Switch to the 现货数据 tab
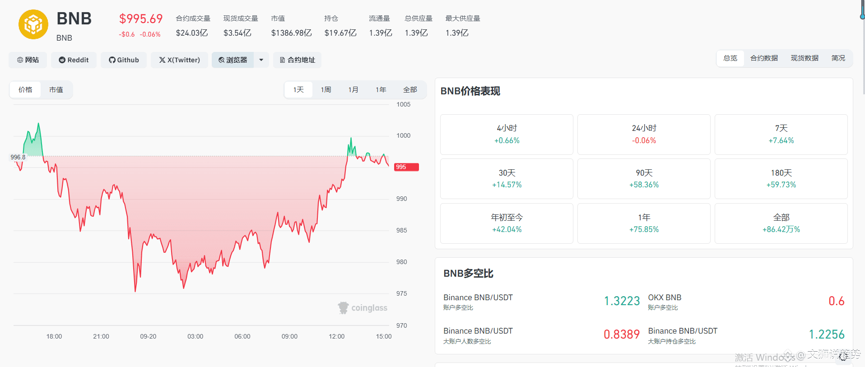Viewport: 865px width, 367px height. (x=805, y=58)
